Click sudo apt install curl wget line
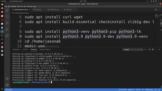The width and height of the screenshot is (162, 91). (x=54, y=17)
